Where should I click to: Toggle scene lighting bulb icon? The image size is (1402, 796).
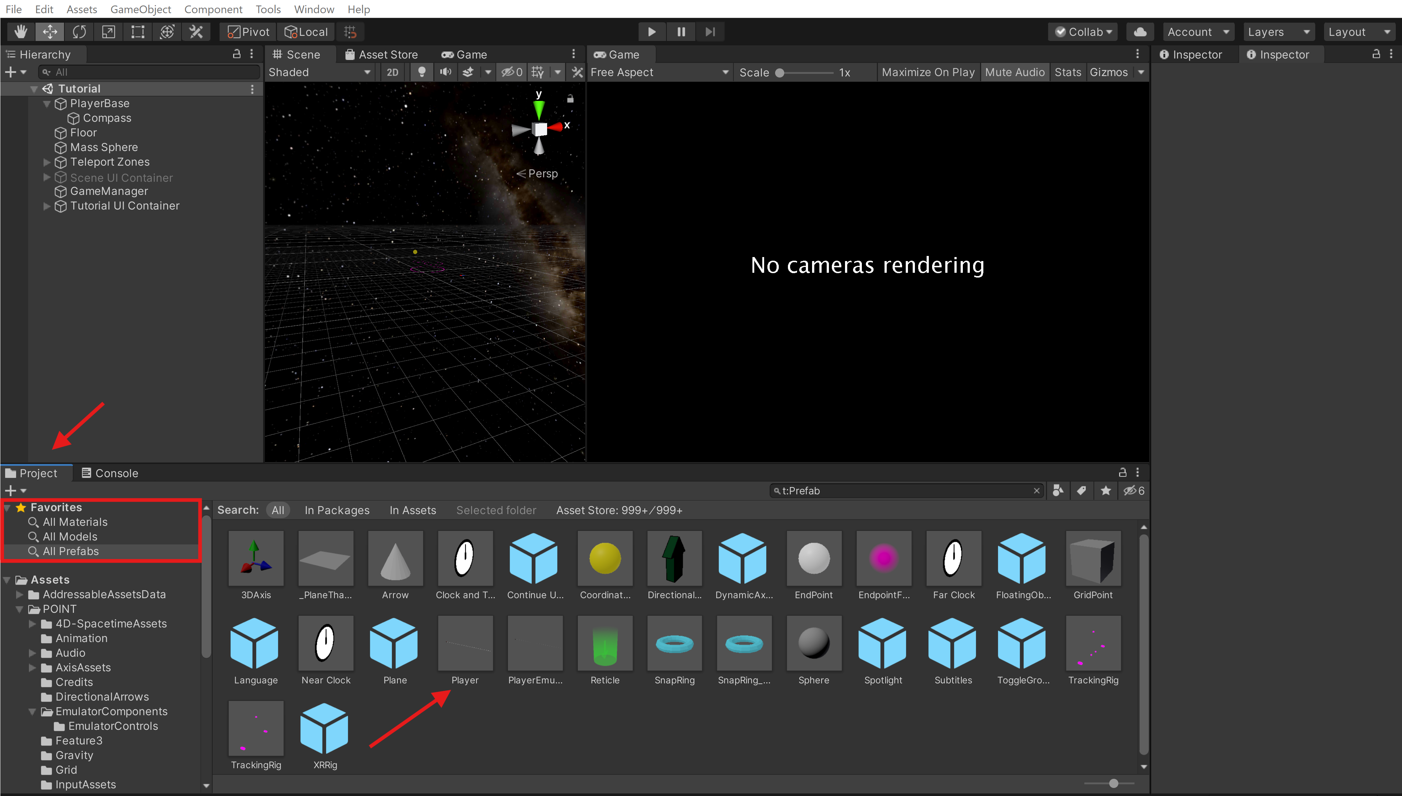pyautogui.click(x=422, y=72)
